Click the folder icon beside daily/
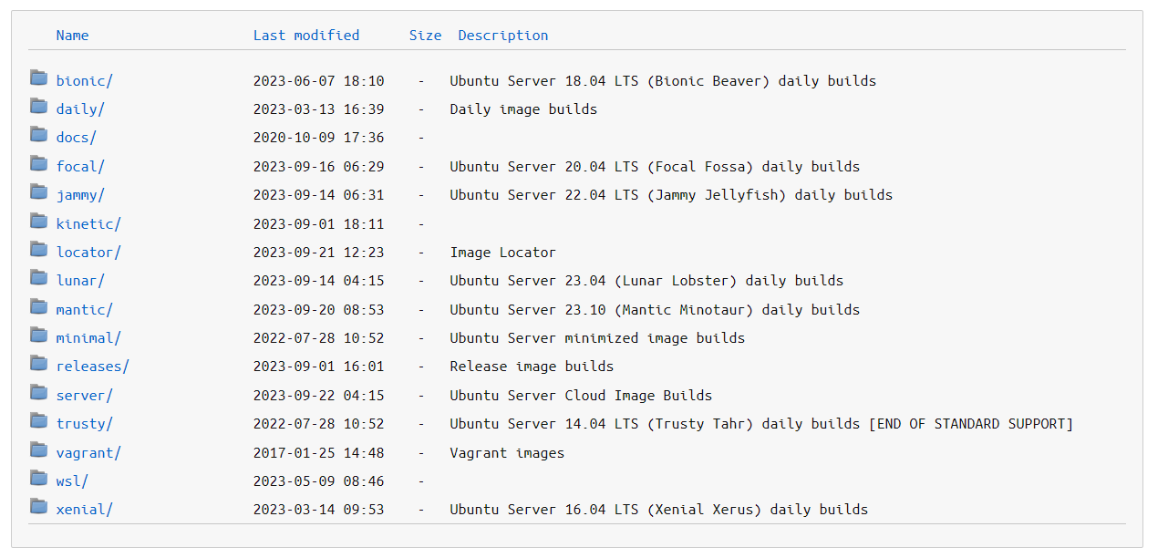The height and width of the screenshot is (558, 1168). [38, 106]
